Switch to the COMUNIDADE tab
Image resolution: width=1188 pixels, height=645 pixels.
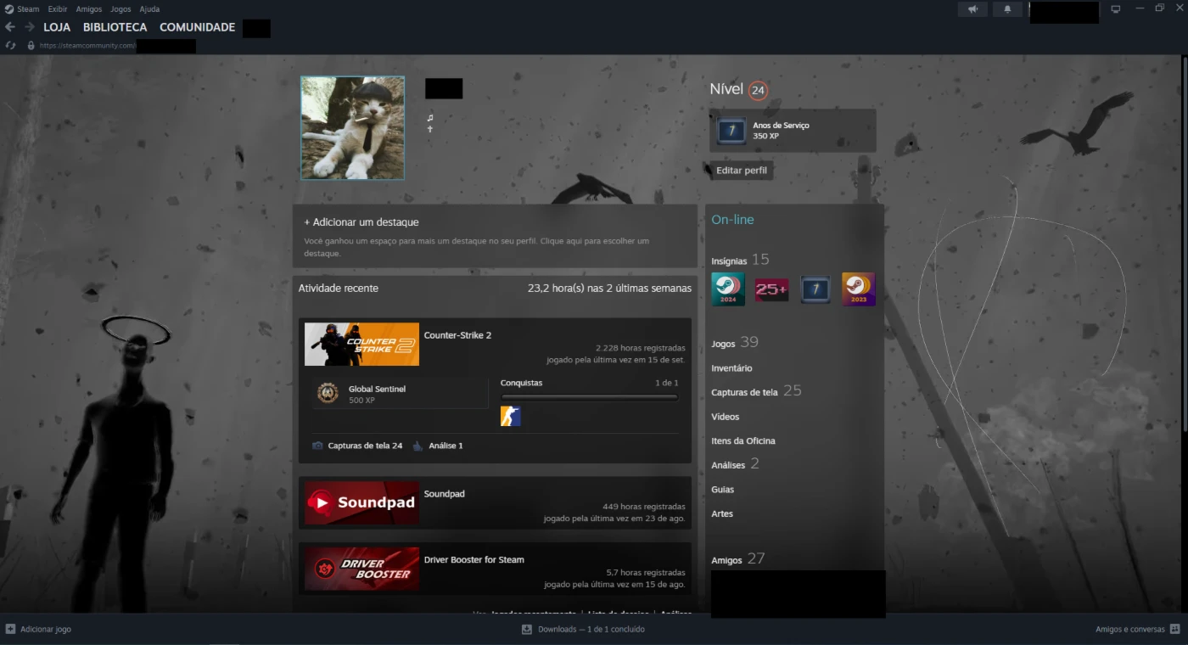pos(198,27)
